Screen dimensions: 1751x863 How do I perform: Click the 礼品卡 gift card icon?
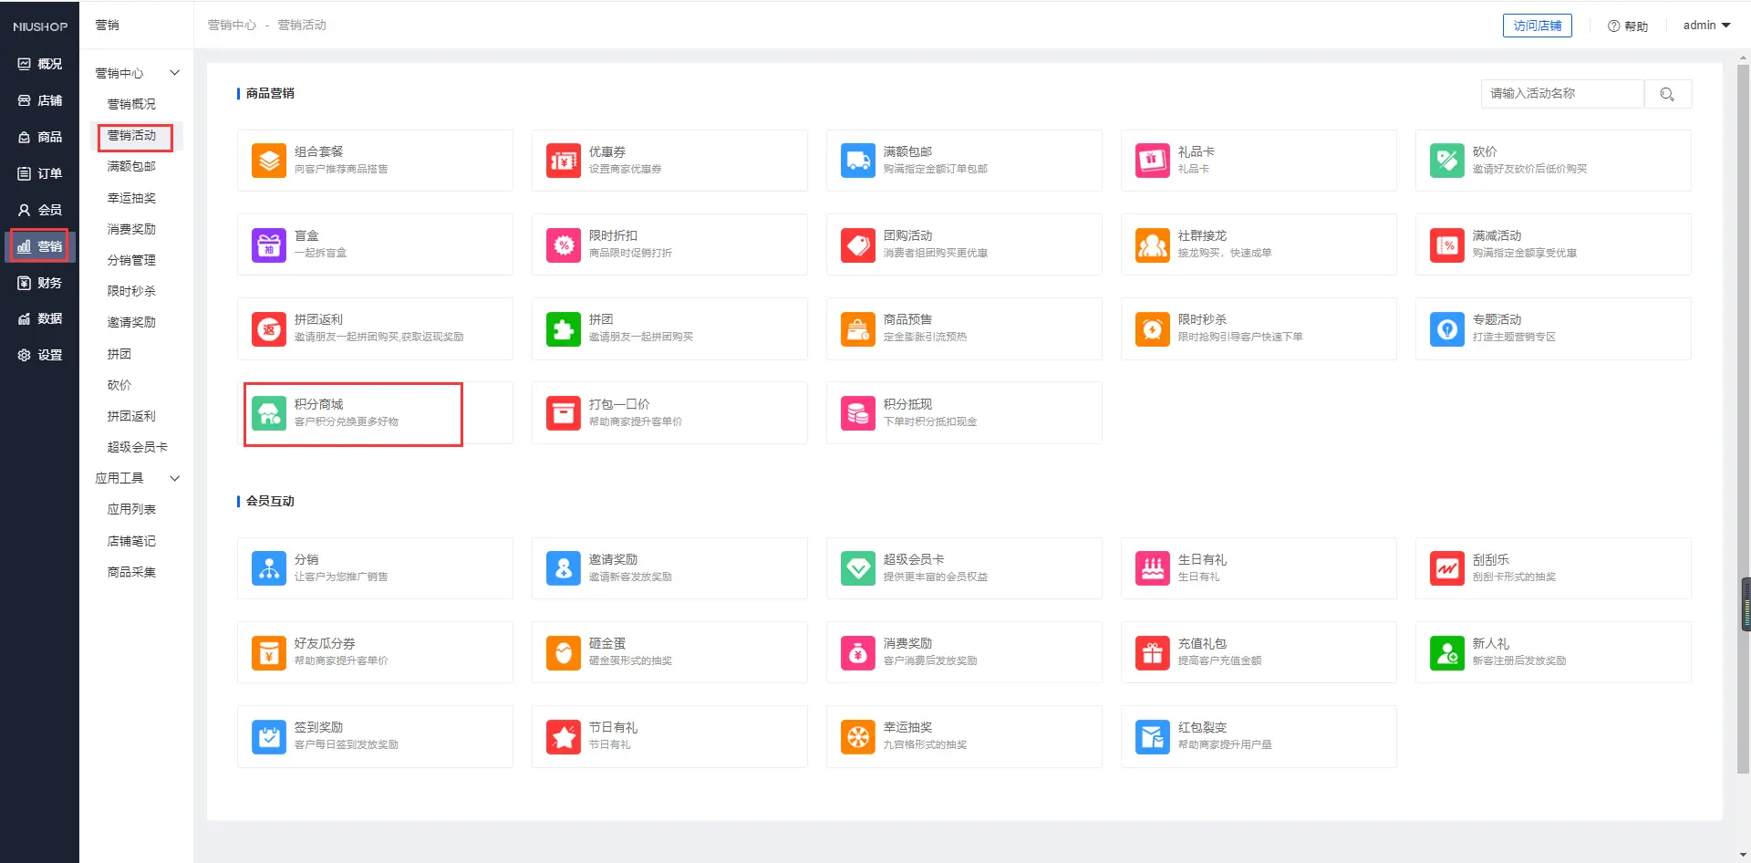tap(1153, 161)
